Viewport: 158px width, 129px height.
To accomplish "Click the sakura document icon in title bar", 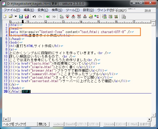I will tap(4, 4).
